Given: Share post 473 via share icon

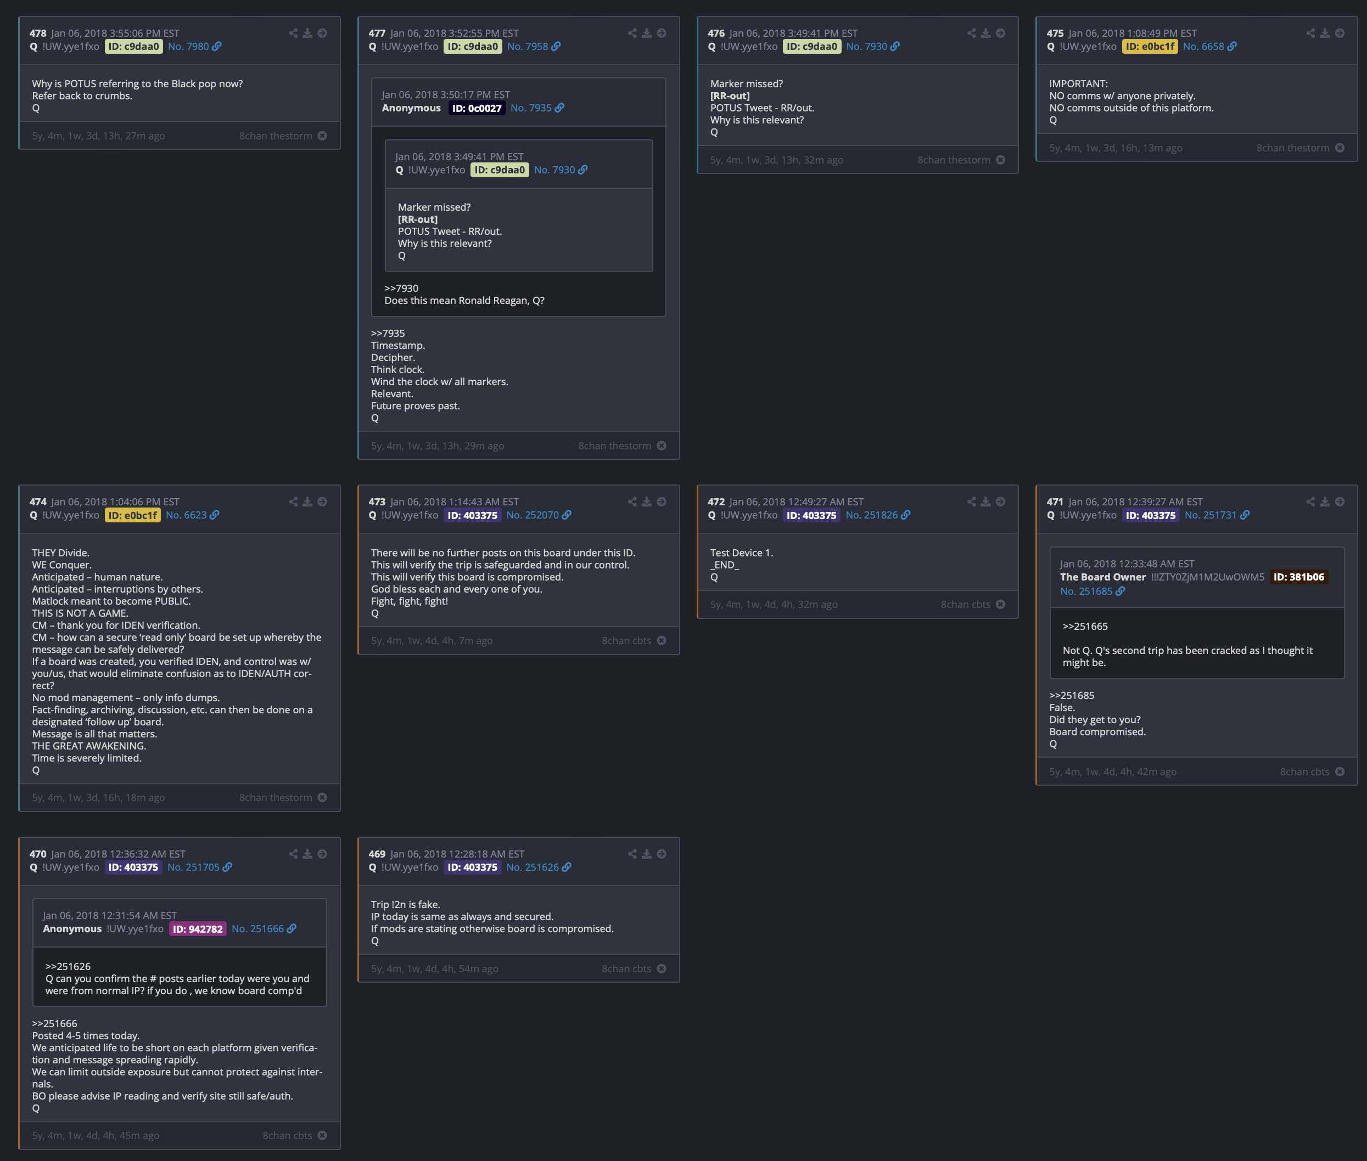Looking at the screenshot, I should 632,501.
